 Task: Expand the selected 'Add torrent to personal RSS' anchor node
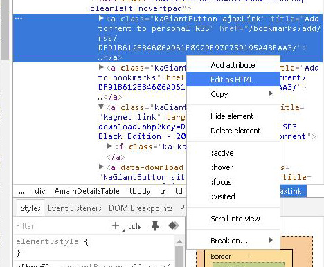pos(101,18)
